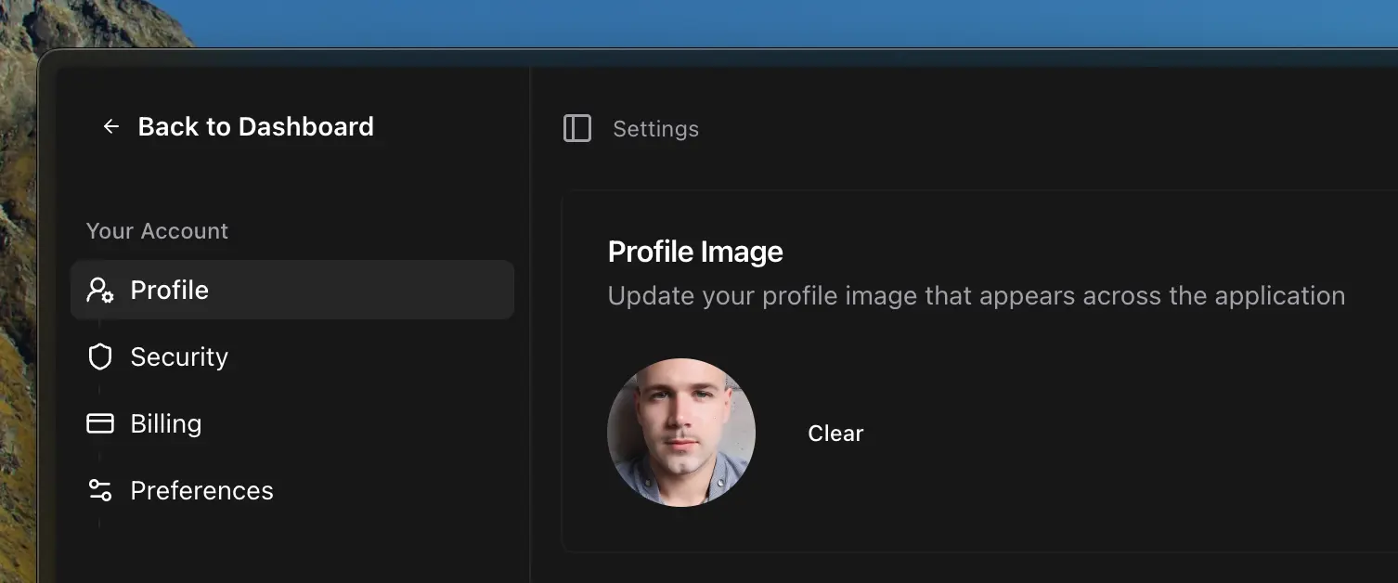Click the Security shield icon
The image size is (1398, 583).
tap(99, 357)
